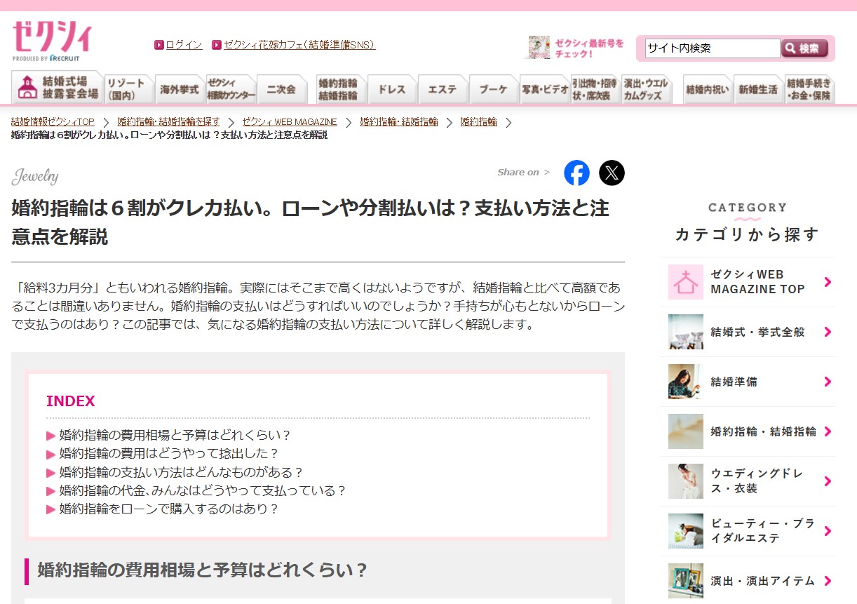Click the 結婚式・挙式全般 category thumbnail

point(685,332)
